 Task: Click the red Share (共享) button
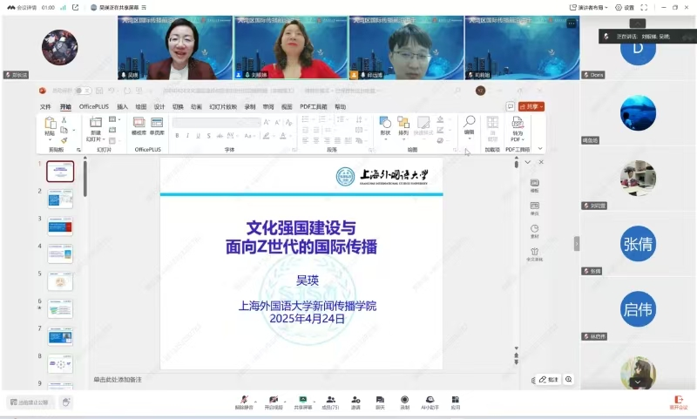[531, 106]
